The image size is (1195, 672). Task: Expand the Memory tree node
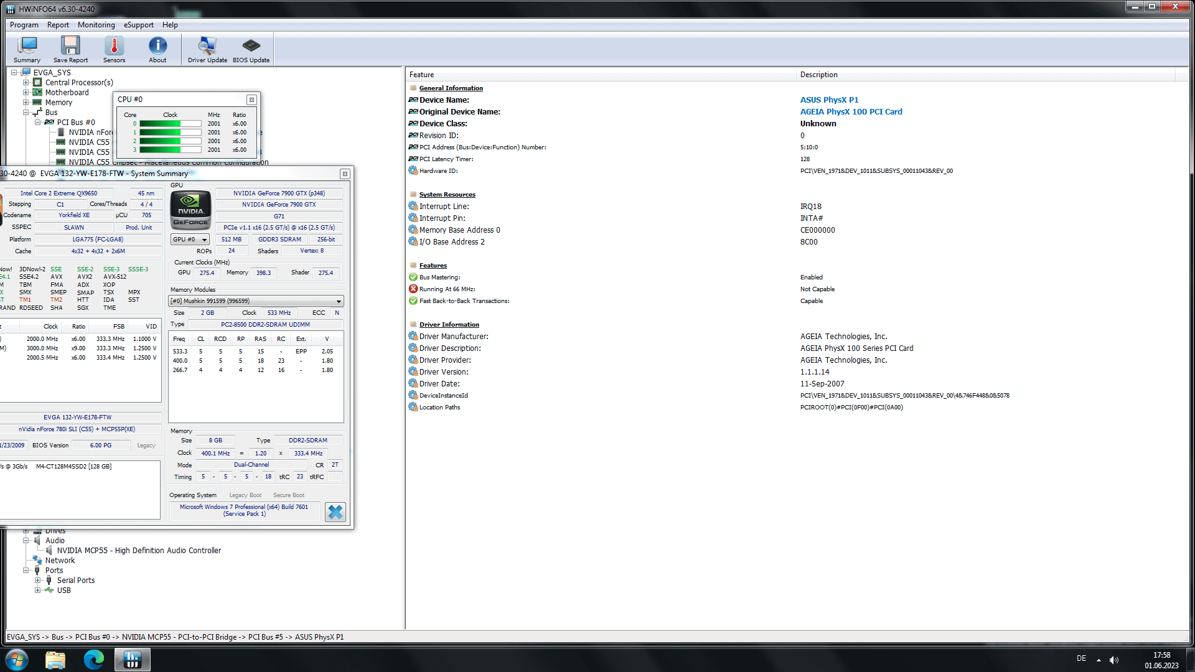26,102
